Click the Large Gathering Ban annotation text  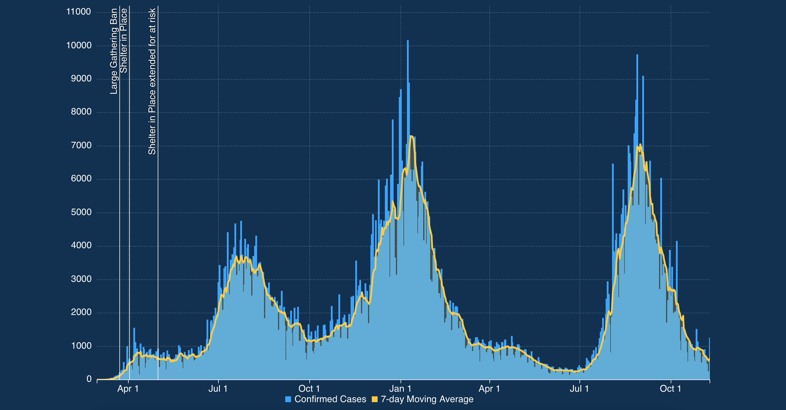point(114,51)
